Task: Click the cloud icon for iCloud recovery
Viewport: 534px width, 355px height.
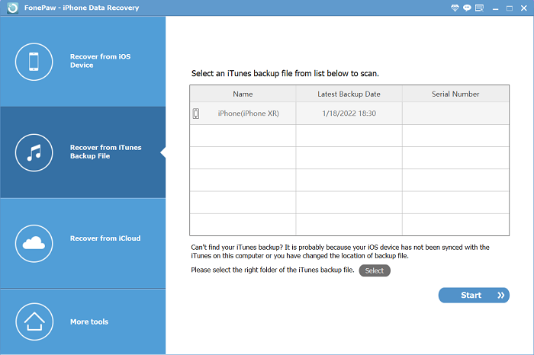Action: 34,244
